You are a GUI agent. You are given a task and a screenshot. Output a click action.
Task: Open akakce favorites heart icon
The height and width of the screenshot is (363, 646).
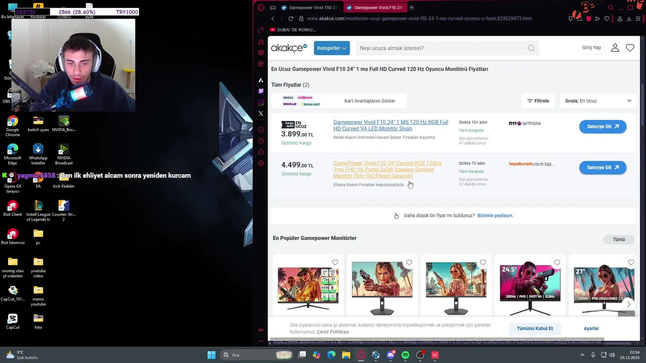point(630,48)
